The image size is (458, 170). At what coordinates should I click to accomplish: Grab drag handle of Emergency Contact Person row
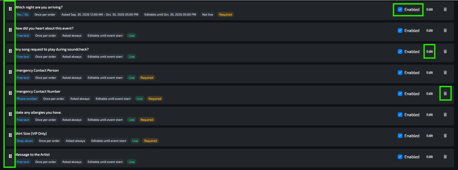10,72
